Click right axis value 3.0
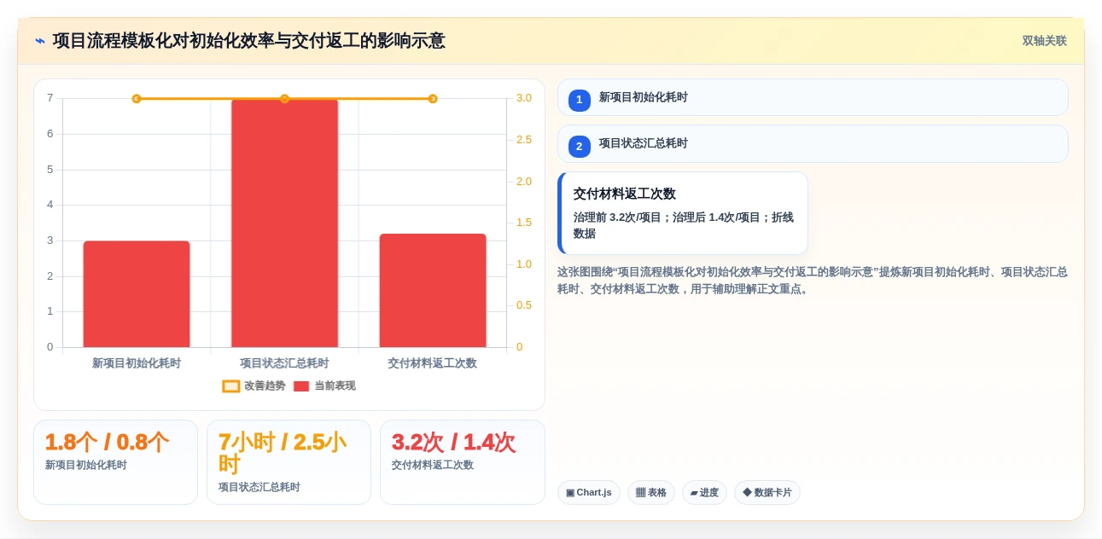The image size is (1102, 539). 524,98
